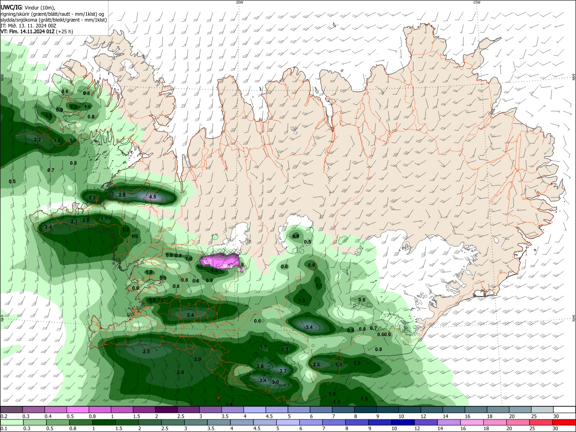Click the '3.7' precipitation value on the map
576x432 pixels.
click(x=283, y=371)
